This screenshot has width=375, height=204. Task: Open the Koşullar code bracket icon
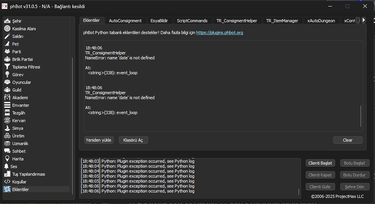click(x=7, y=182)
